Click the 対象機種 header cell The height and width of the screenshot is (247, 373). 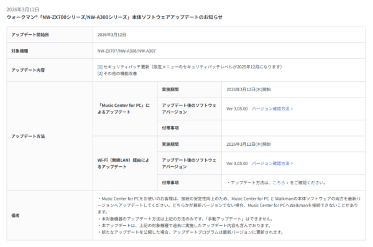(50, 51)
